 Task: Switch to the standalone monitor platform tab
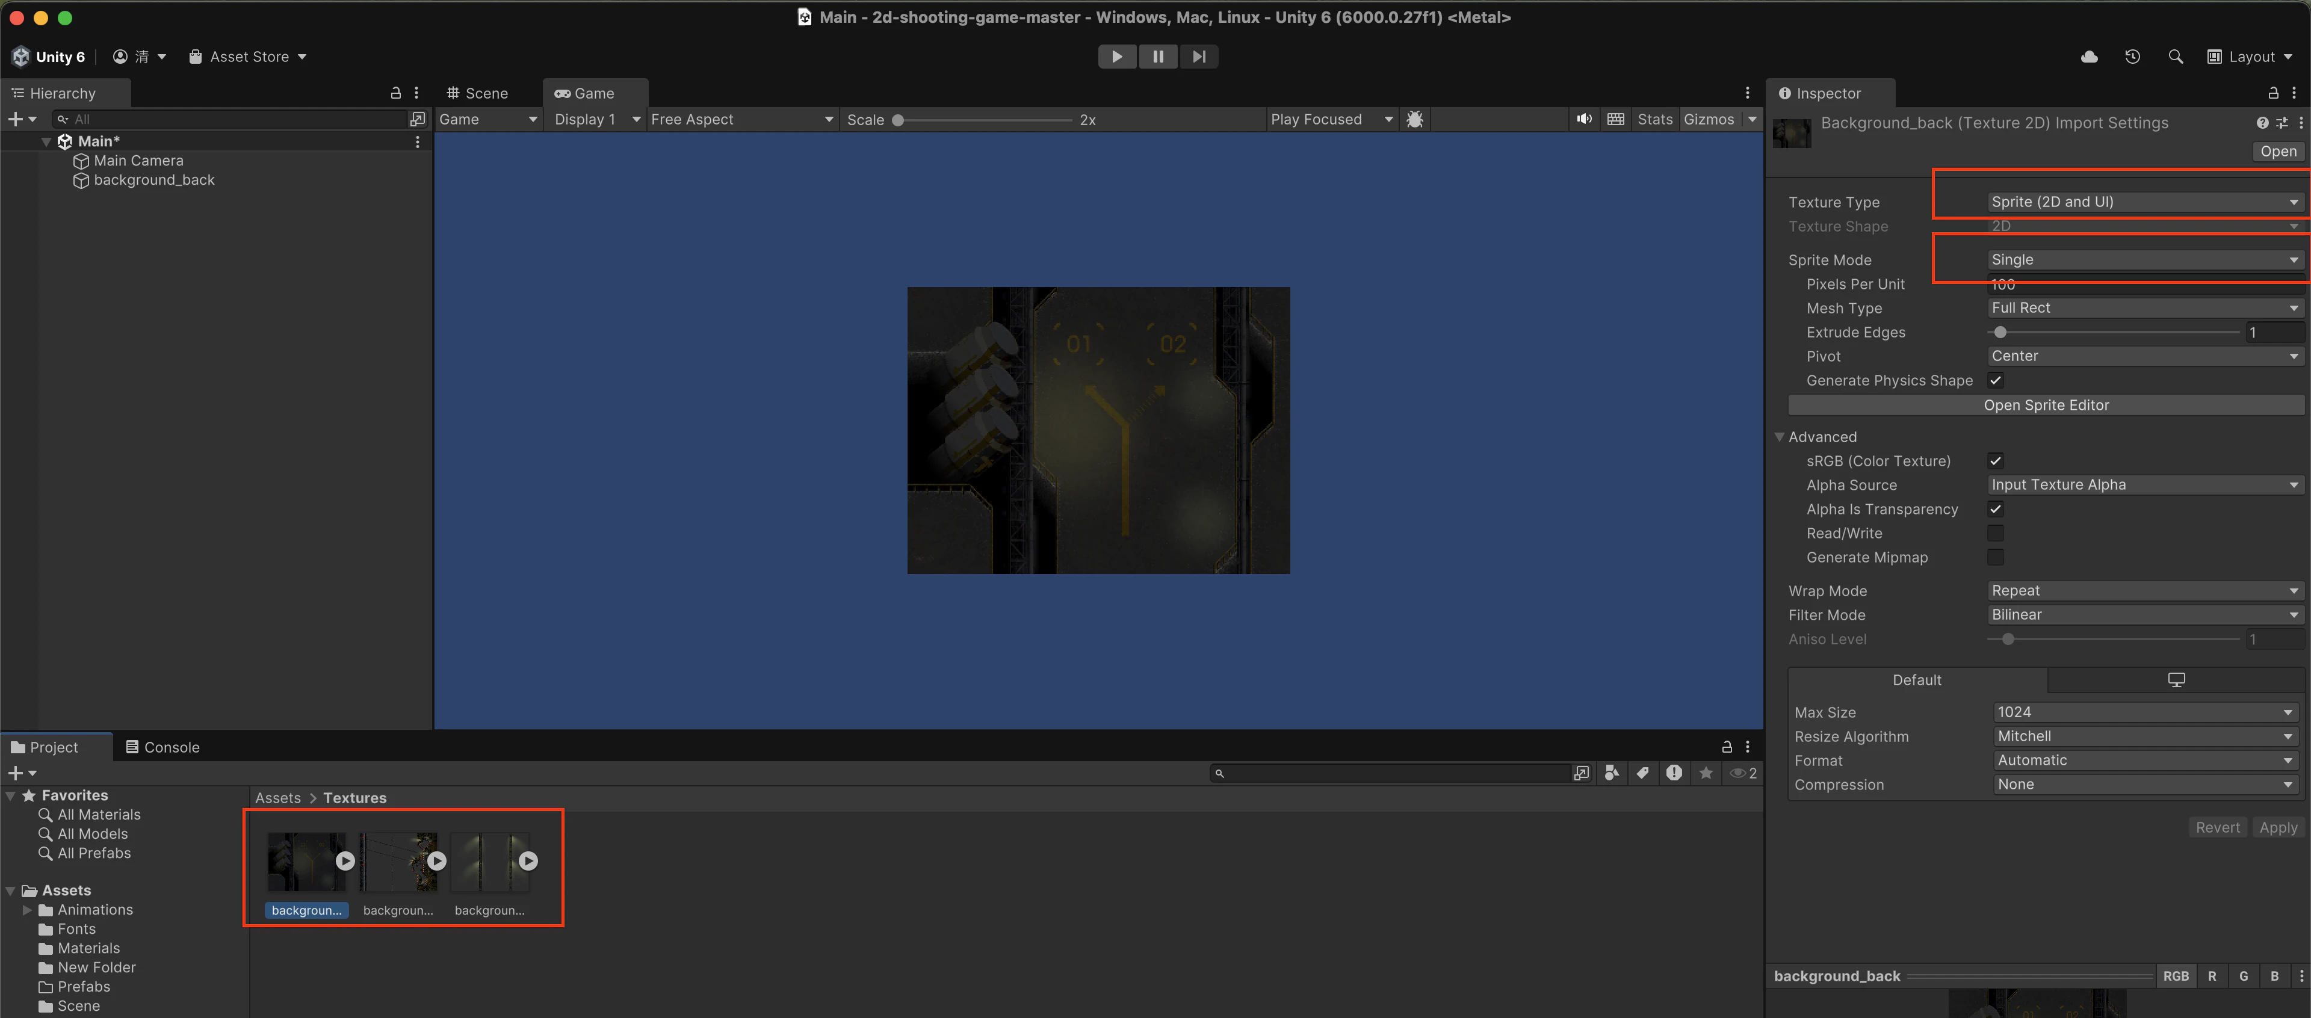(x=2176, y=680)
